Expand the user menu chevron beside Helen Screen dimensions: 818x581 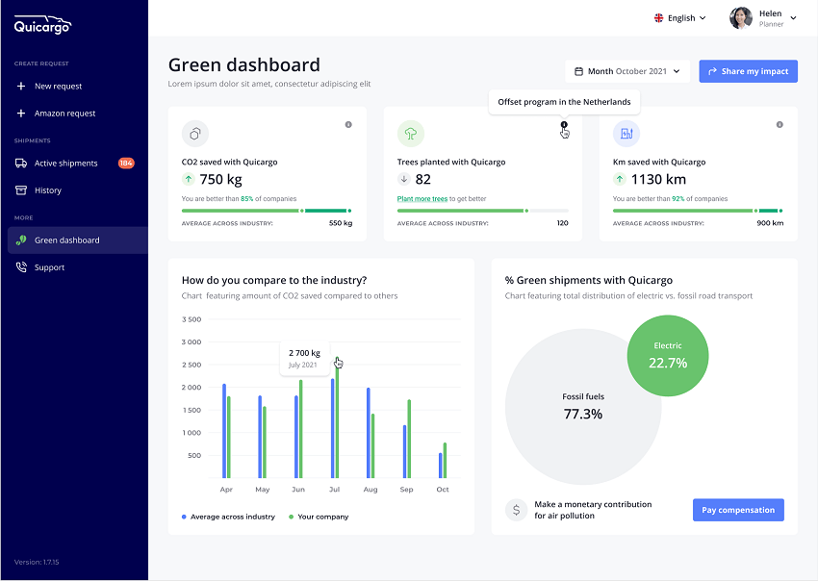tap(793, 18)
